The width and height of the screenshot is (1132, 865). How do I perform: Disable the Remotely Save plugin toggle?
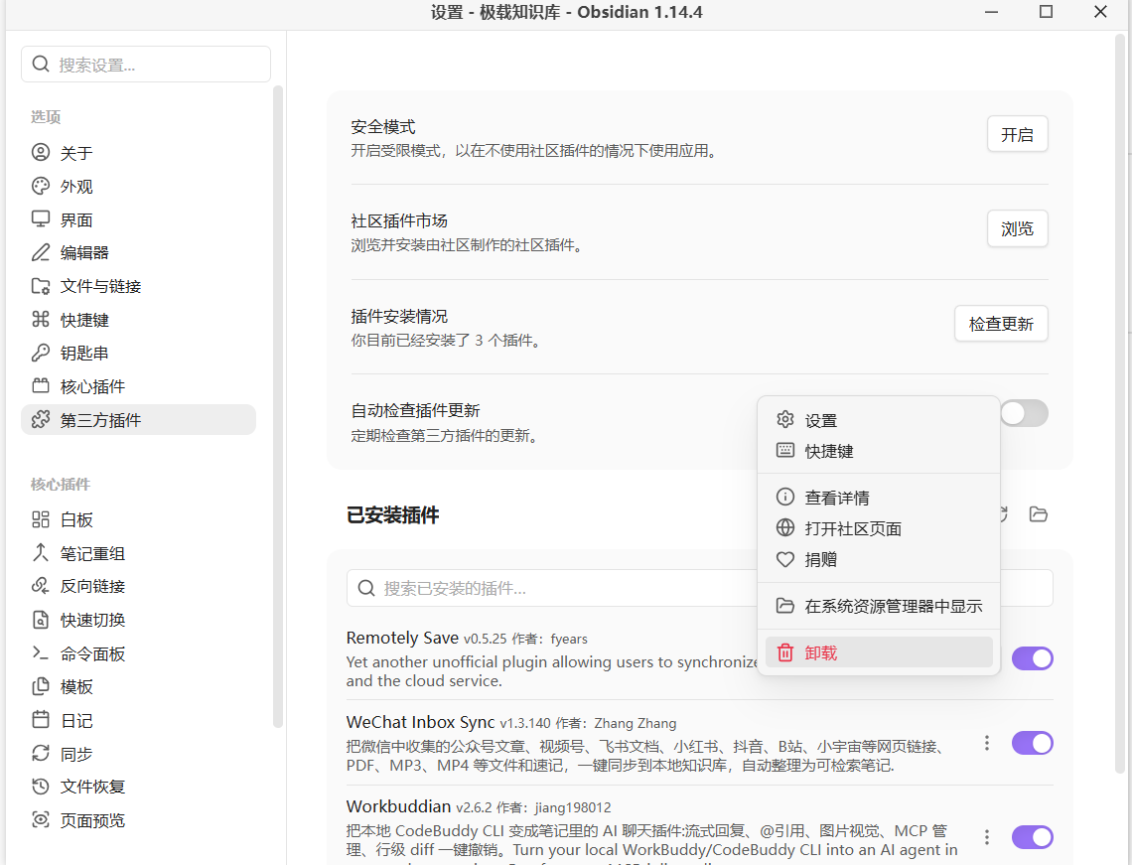pyautogui.click(x=1032, y=658)
